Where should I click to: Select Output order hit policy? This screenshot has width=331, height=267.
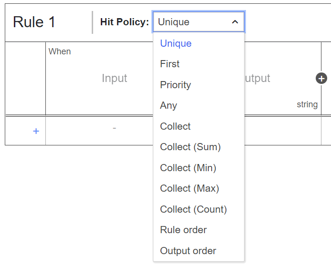[x=188, y=251]
